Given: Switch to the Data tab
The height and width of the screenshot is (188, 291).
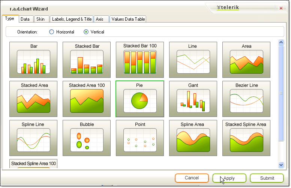Looking at the screenshot, I should pos(26,19).
